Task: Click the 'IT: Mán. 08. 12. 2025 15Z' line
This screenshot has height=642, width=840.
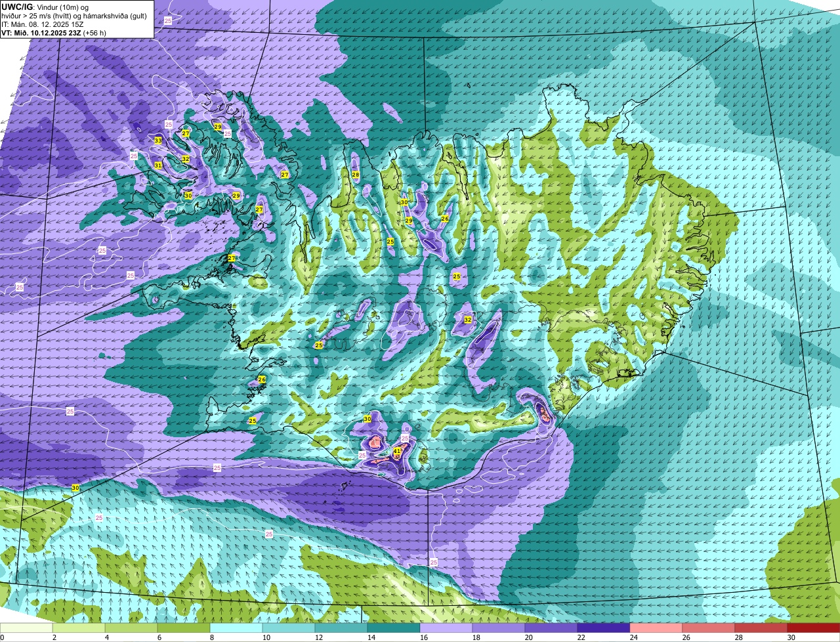Action: [x=42, y=24]
